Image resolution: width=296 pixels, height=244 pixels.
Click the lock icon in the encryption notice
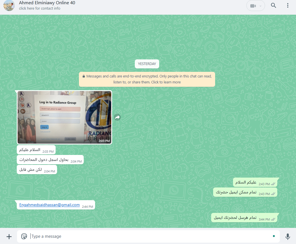[84, 76]
